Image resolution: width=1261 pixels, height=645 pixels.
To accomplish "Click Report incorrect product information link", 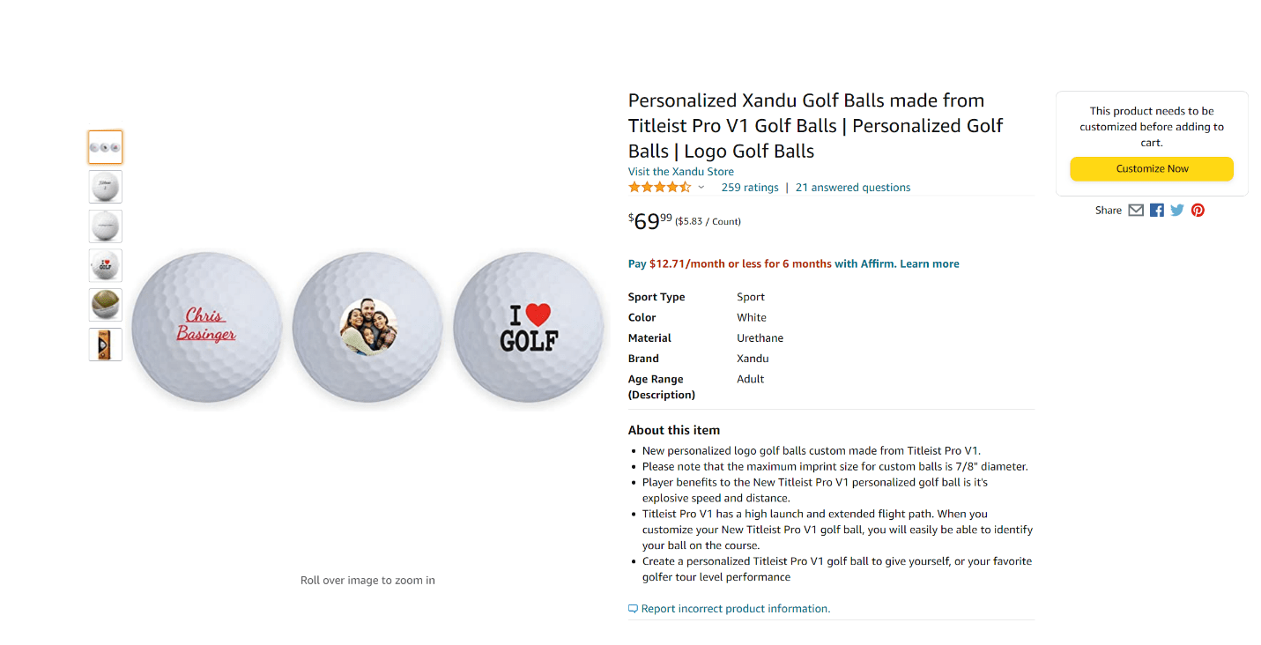I will pos(735,609).
